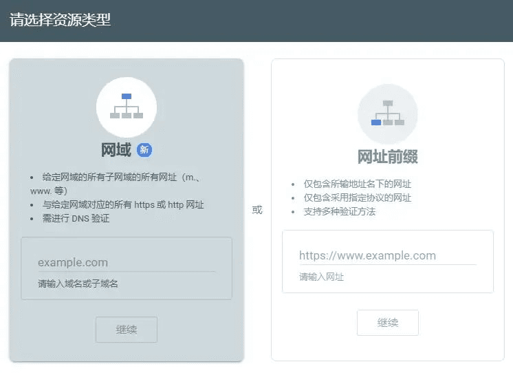
Task: Click the 仅包含所输地址名下的网址 bullet text
Action: 358,184
